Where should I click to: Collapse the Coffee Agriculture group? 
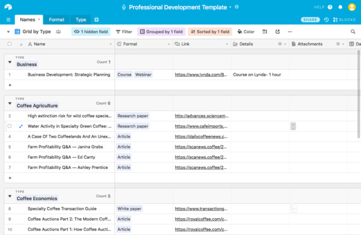pos(10,103)
